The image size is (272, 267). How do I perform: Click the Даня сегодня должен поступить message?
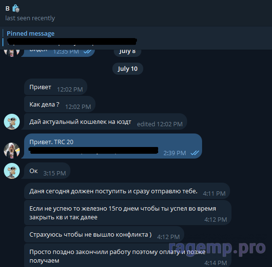pyautogui.click(x=127, y=191)
